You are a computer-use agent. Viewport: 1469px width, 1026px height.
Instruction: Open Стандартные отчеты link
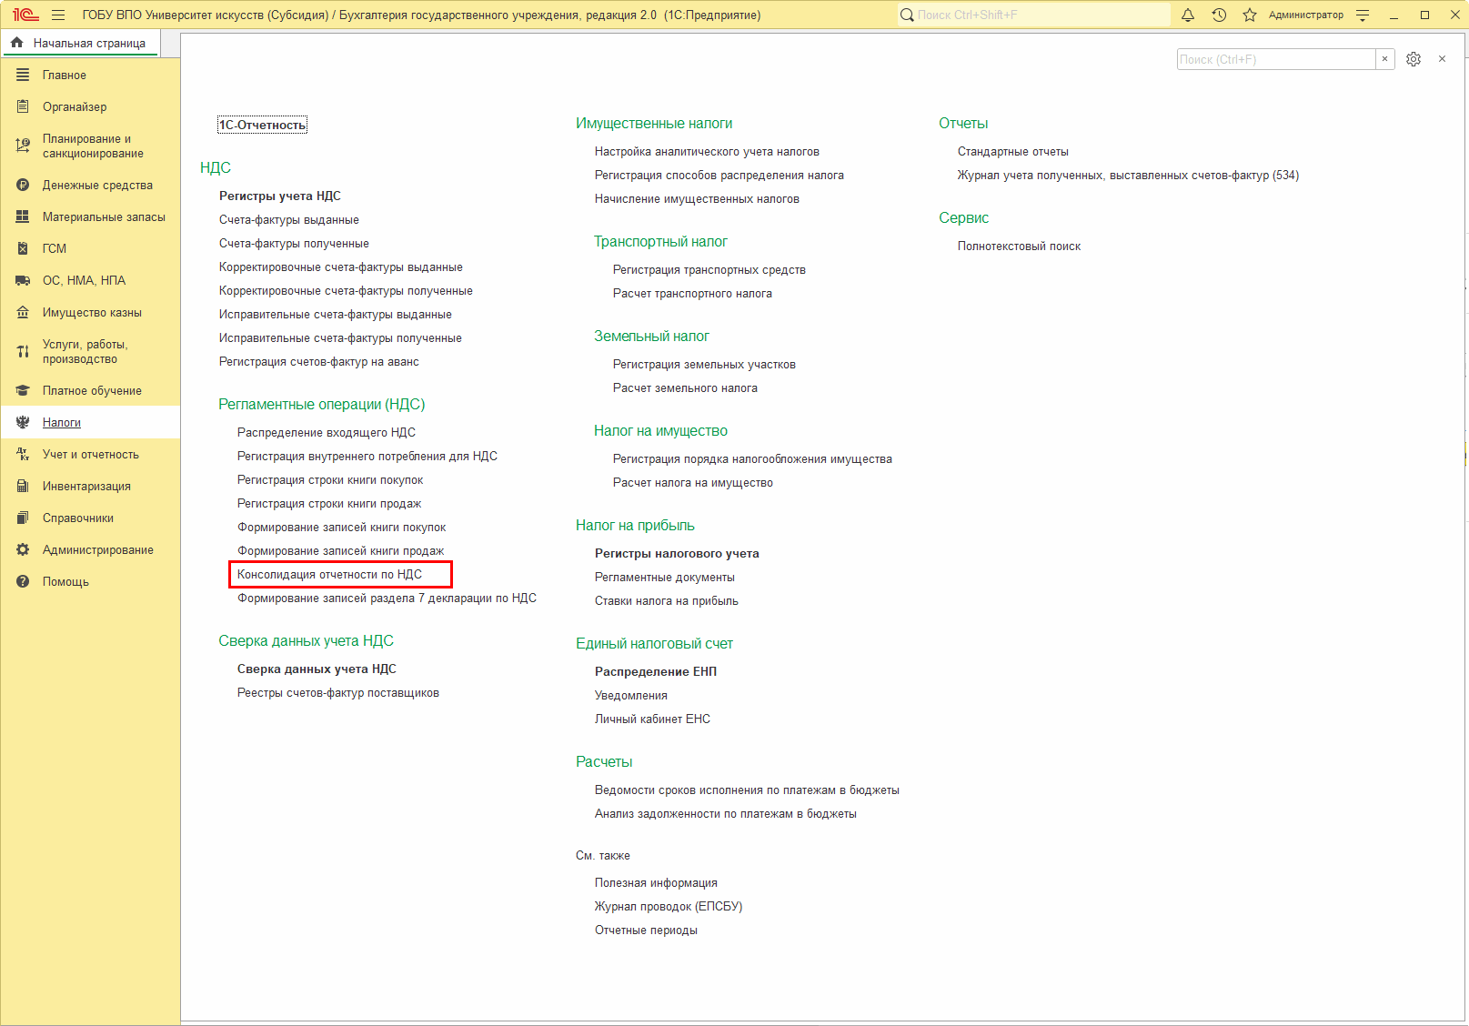(x=1012, y=152)
